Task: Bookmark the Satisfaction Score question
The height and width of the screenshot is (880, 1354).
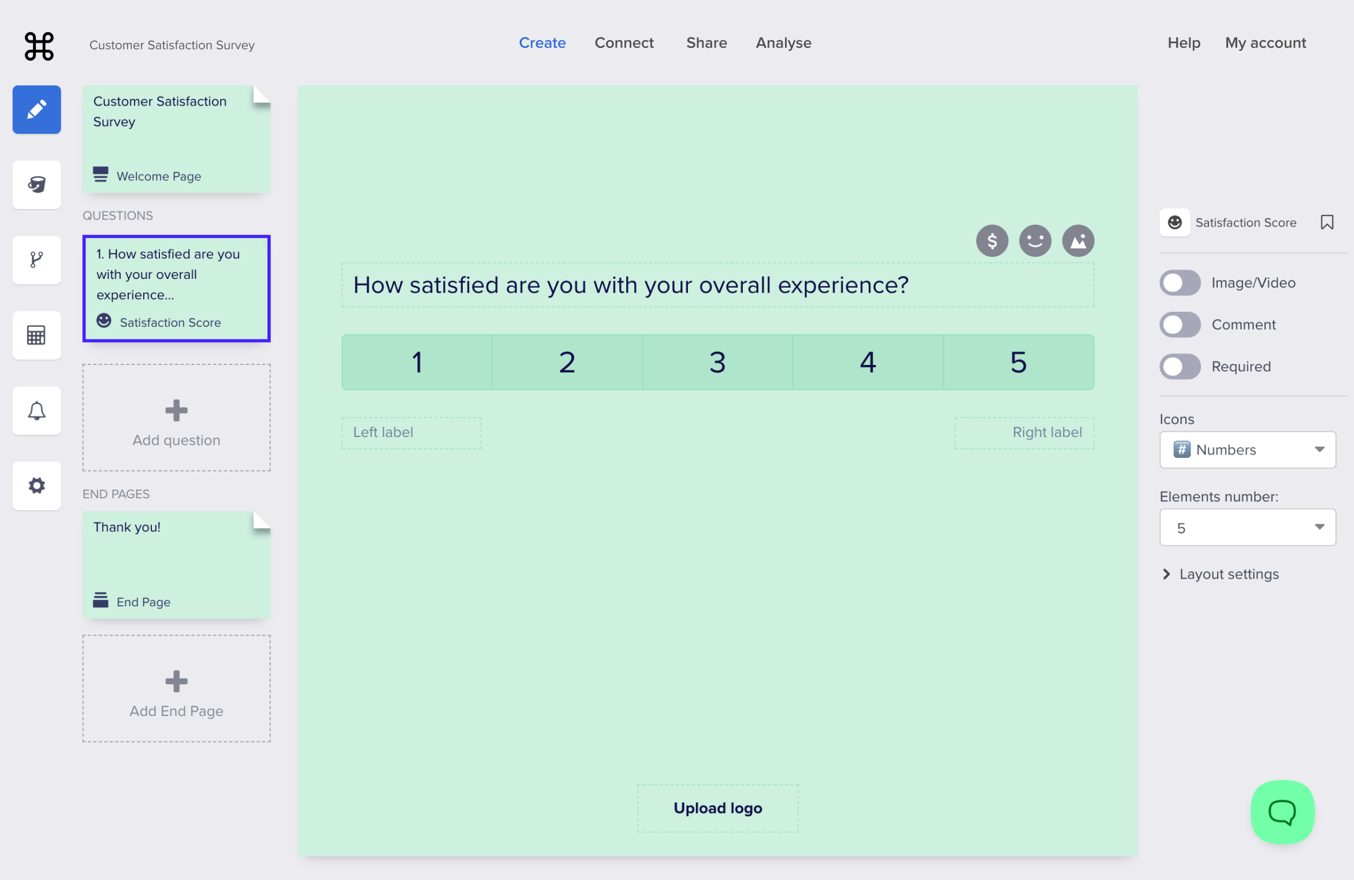Action: (x=1327, y=222)
